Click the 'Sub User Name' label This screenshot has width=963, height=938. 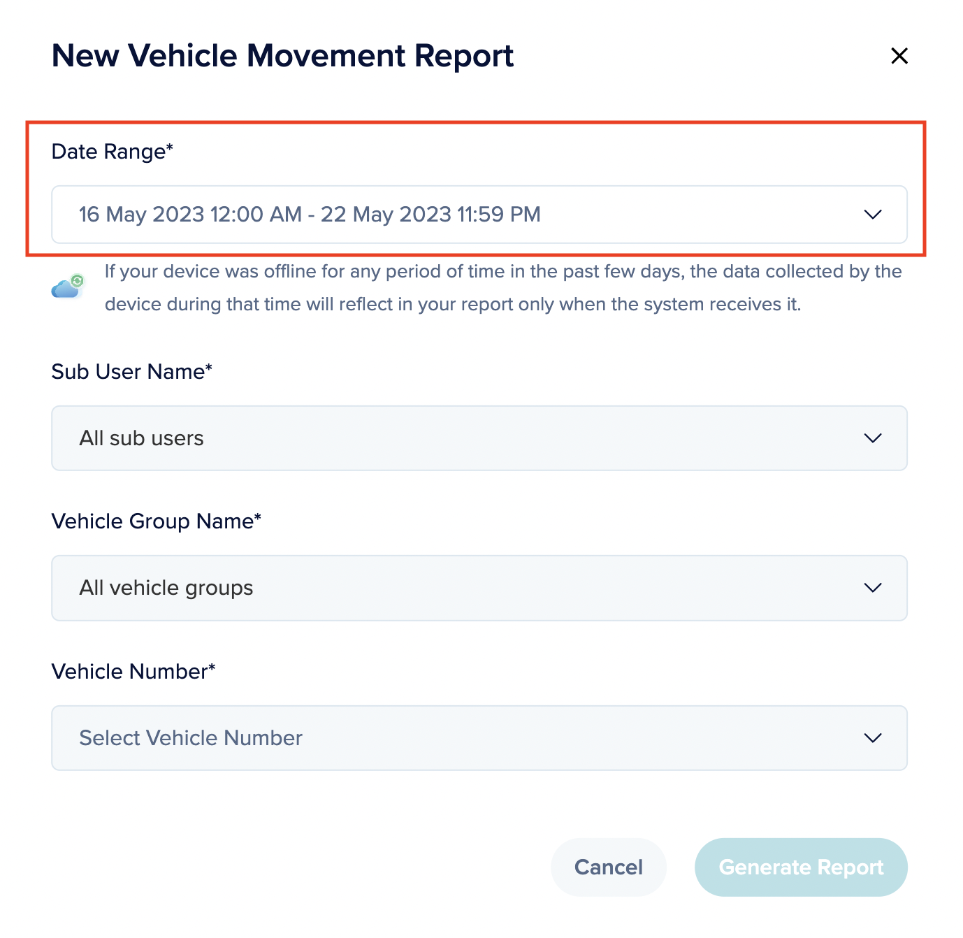click(x=131, y=372)
